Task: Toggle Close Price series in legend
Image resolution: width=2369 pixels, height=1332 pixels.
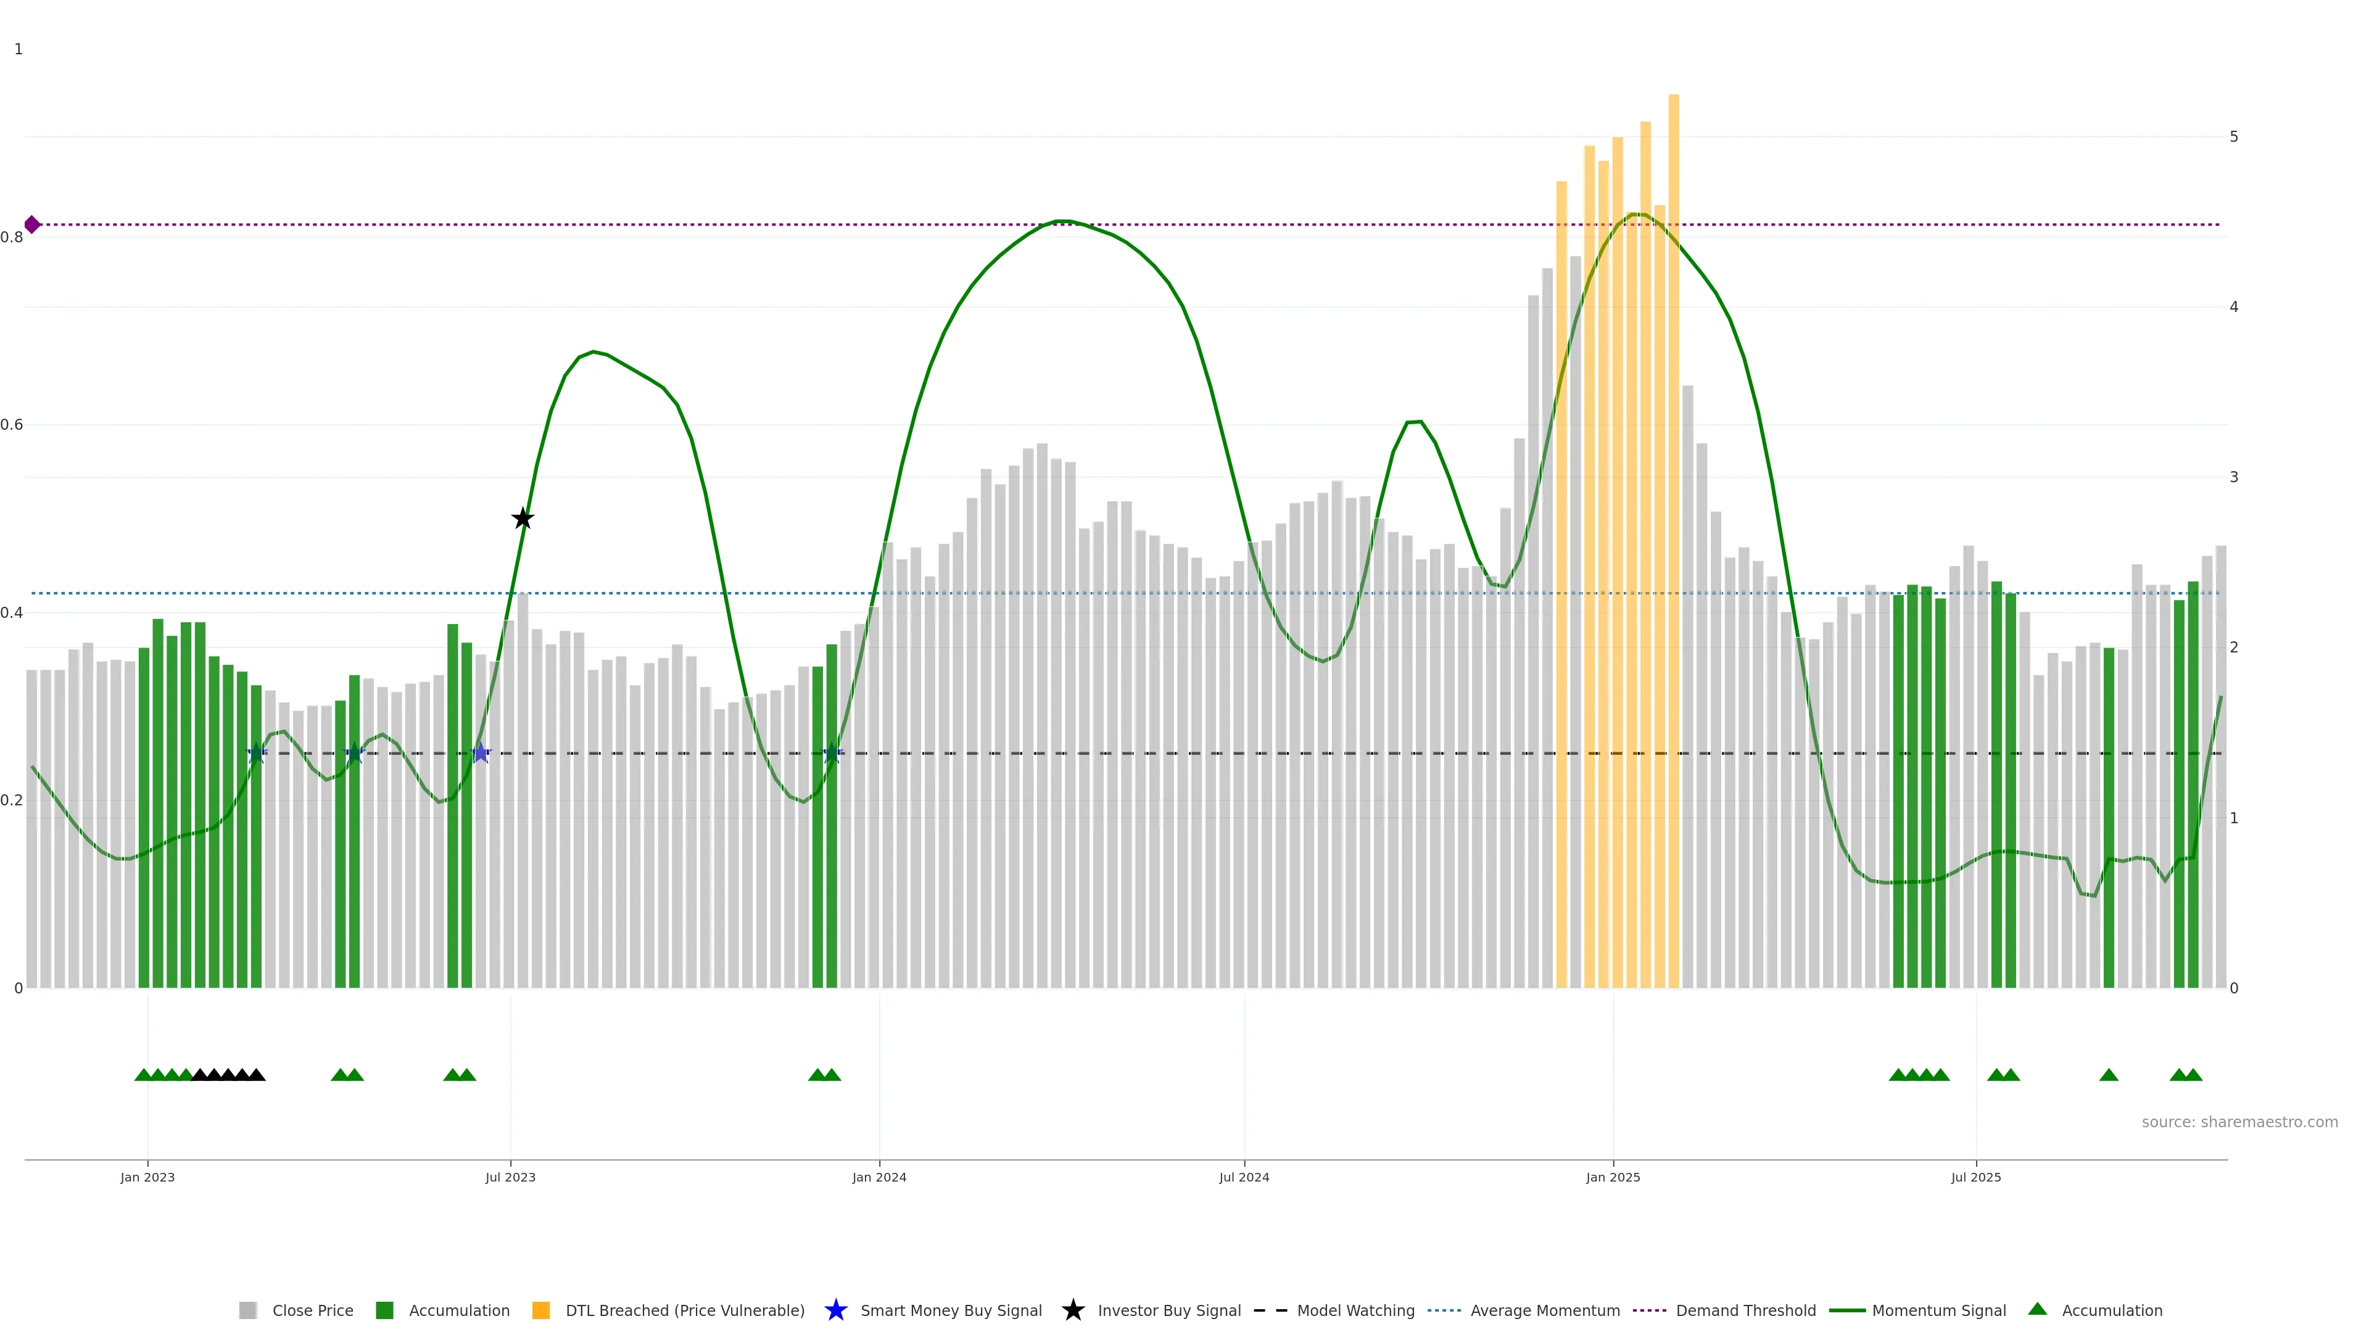Action: pos(312,1311)
